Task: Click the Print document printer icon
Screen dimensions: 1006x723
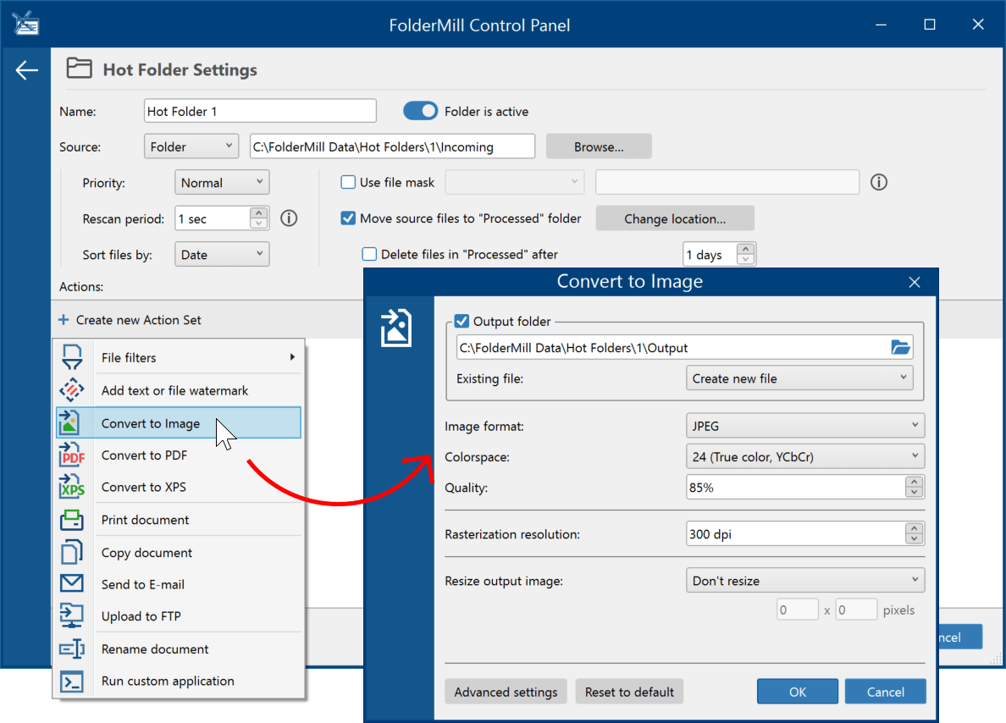Action: [x=72, y=520]
